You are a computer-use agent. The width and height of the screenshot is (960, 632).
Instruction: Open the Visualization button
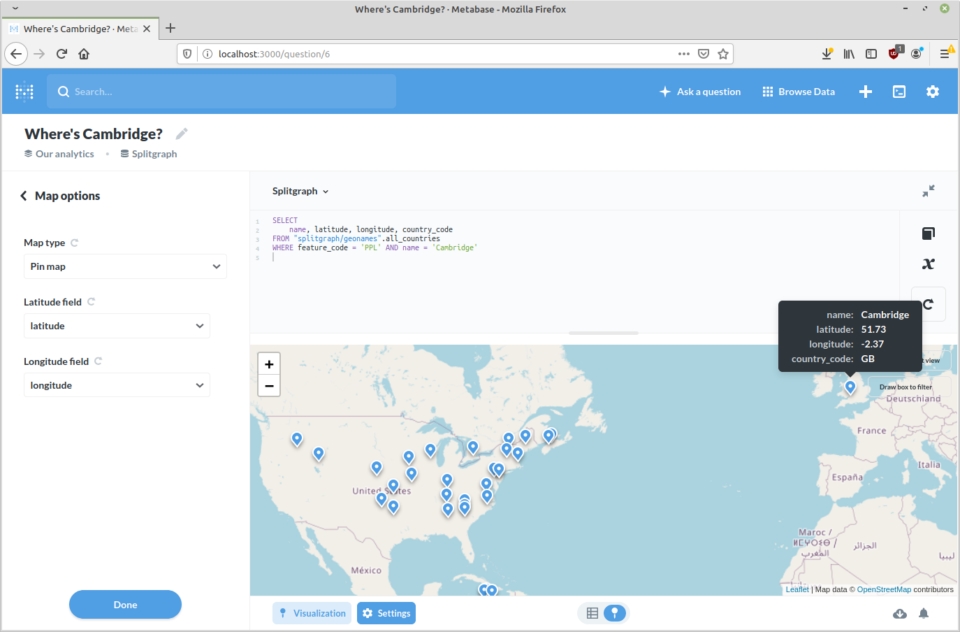pos(312,613)
